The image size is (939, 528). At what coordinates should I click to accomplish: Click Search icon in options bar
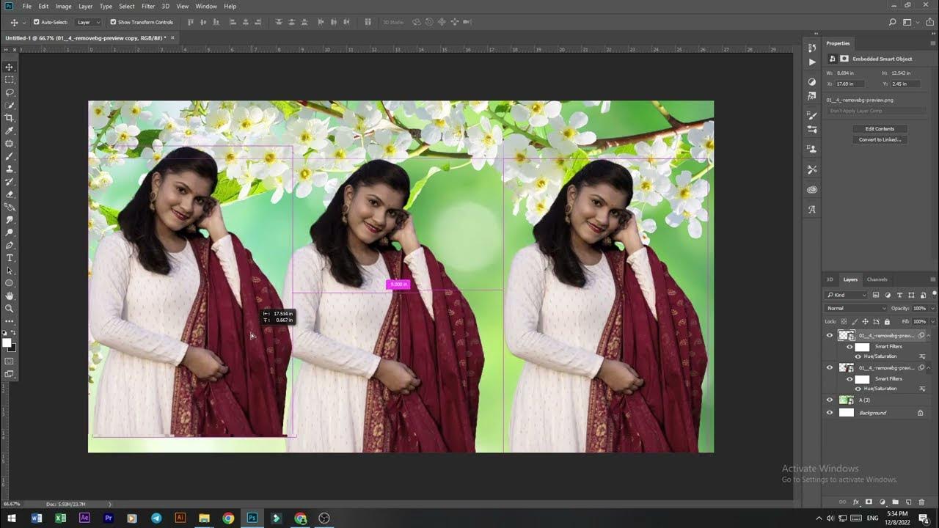[893, 23]
